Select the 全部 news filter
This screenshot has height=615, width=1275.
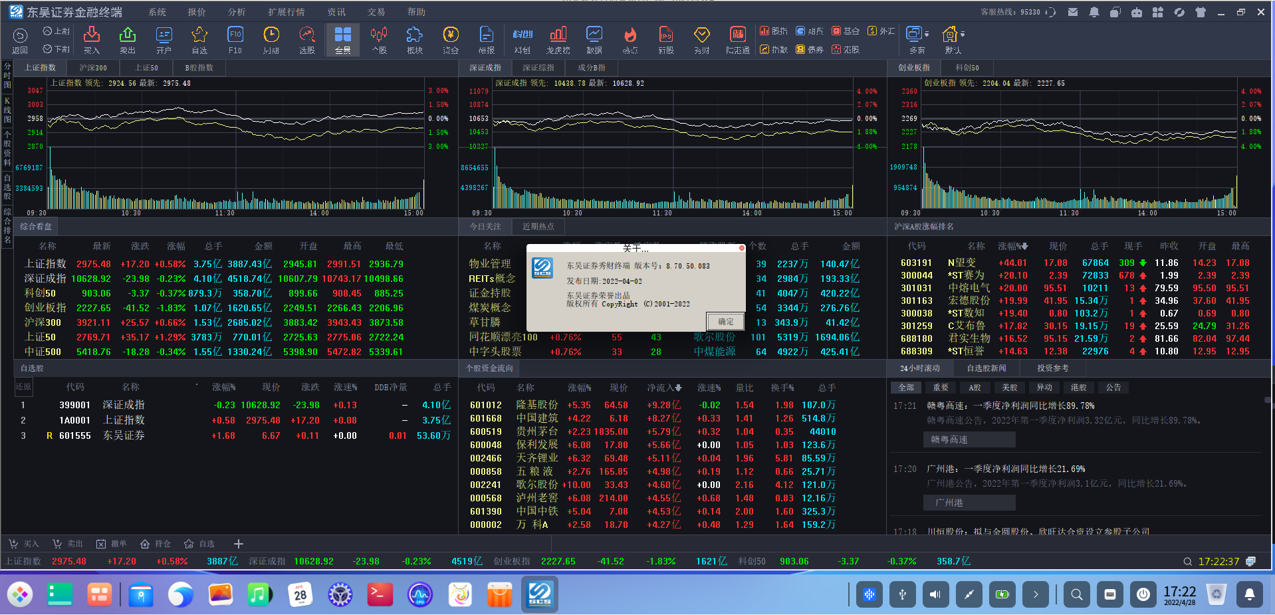coord(906,388)
